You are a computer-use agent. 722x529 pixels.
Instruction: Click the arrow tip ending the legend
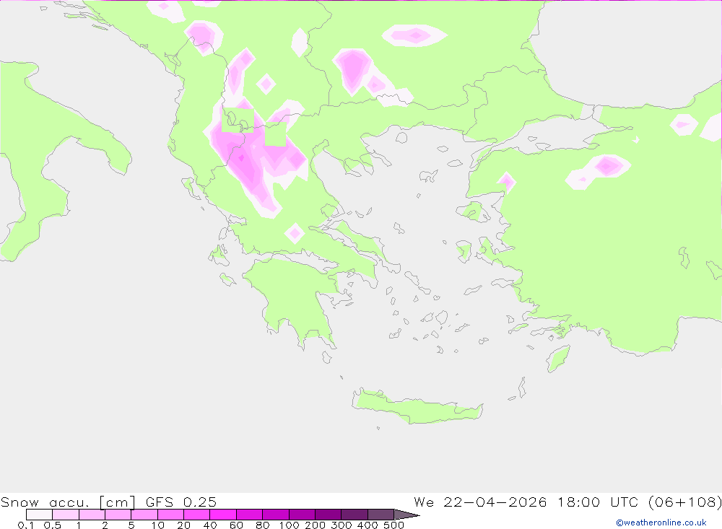tap(407, 515)
